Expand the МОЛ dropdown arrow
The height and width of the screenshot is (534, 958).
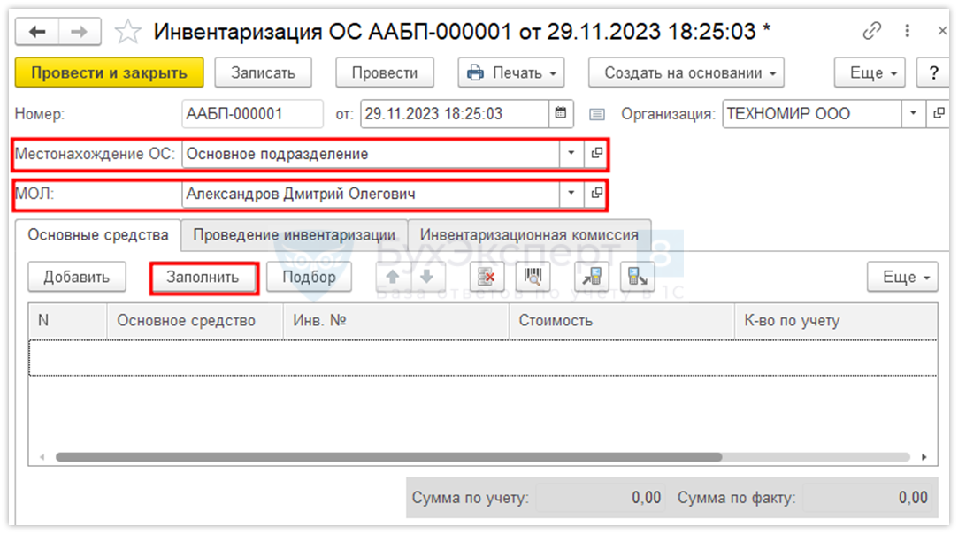coord(571,194)
